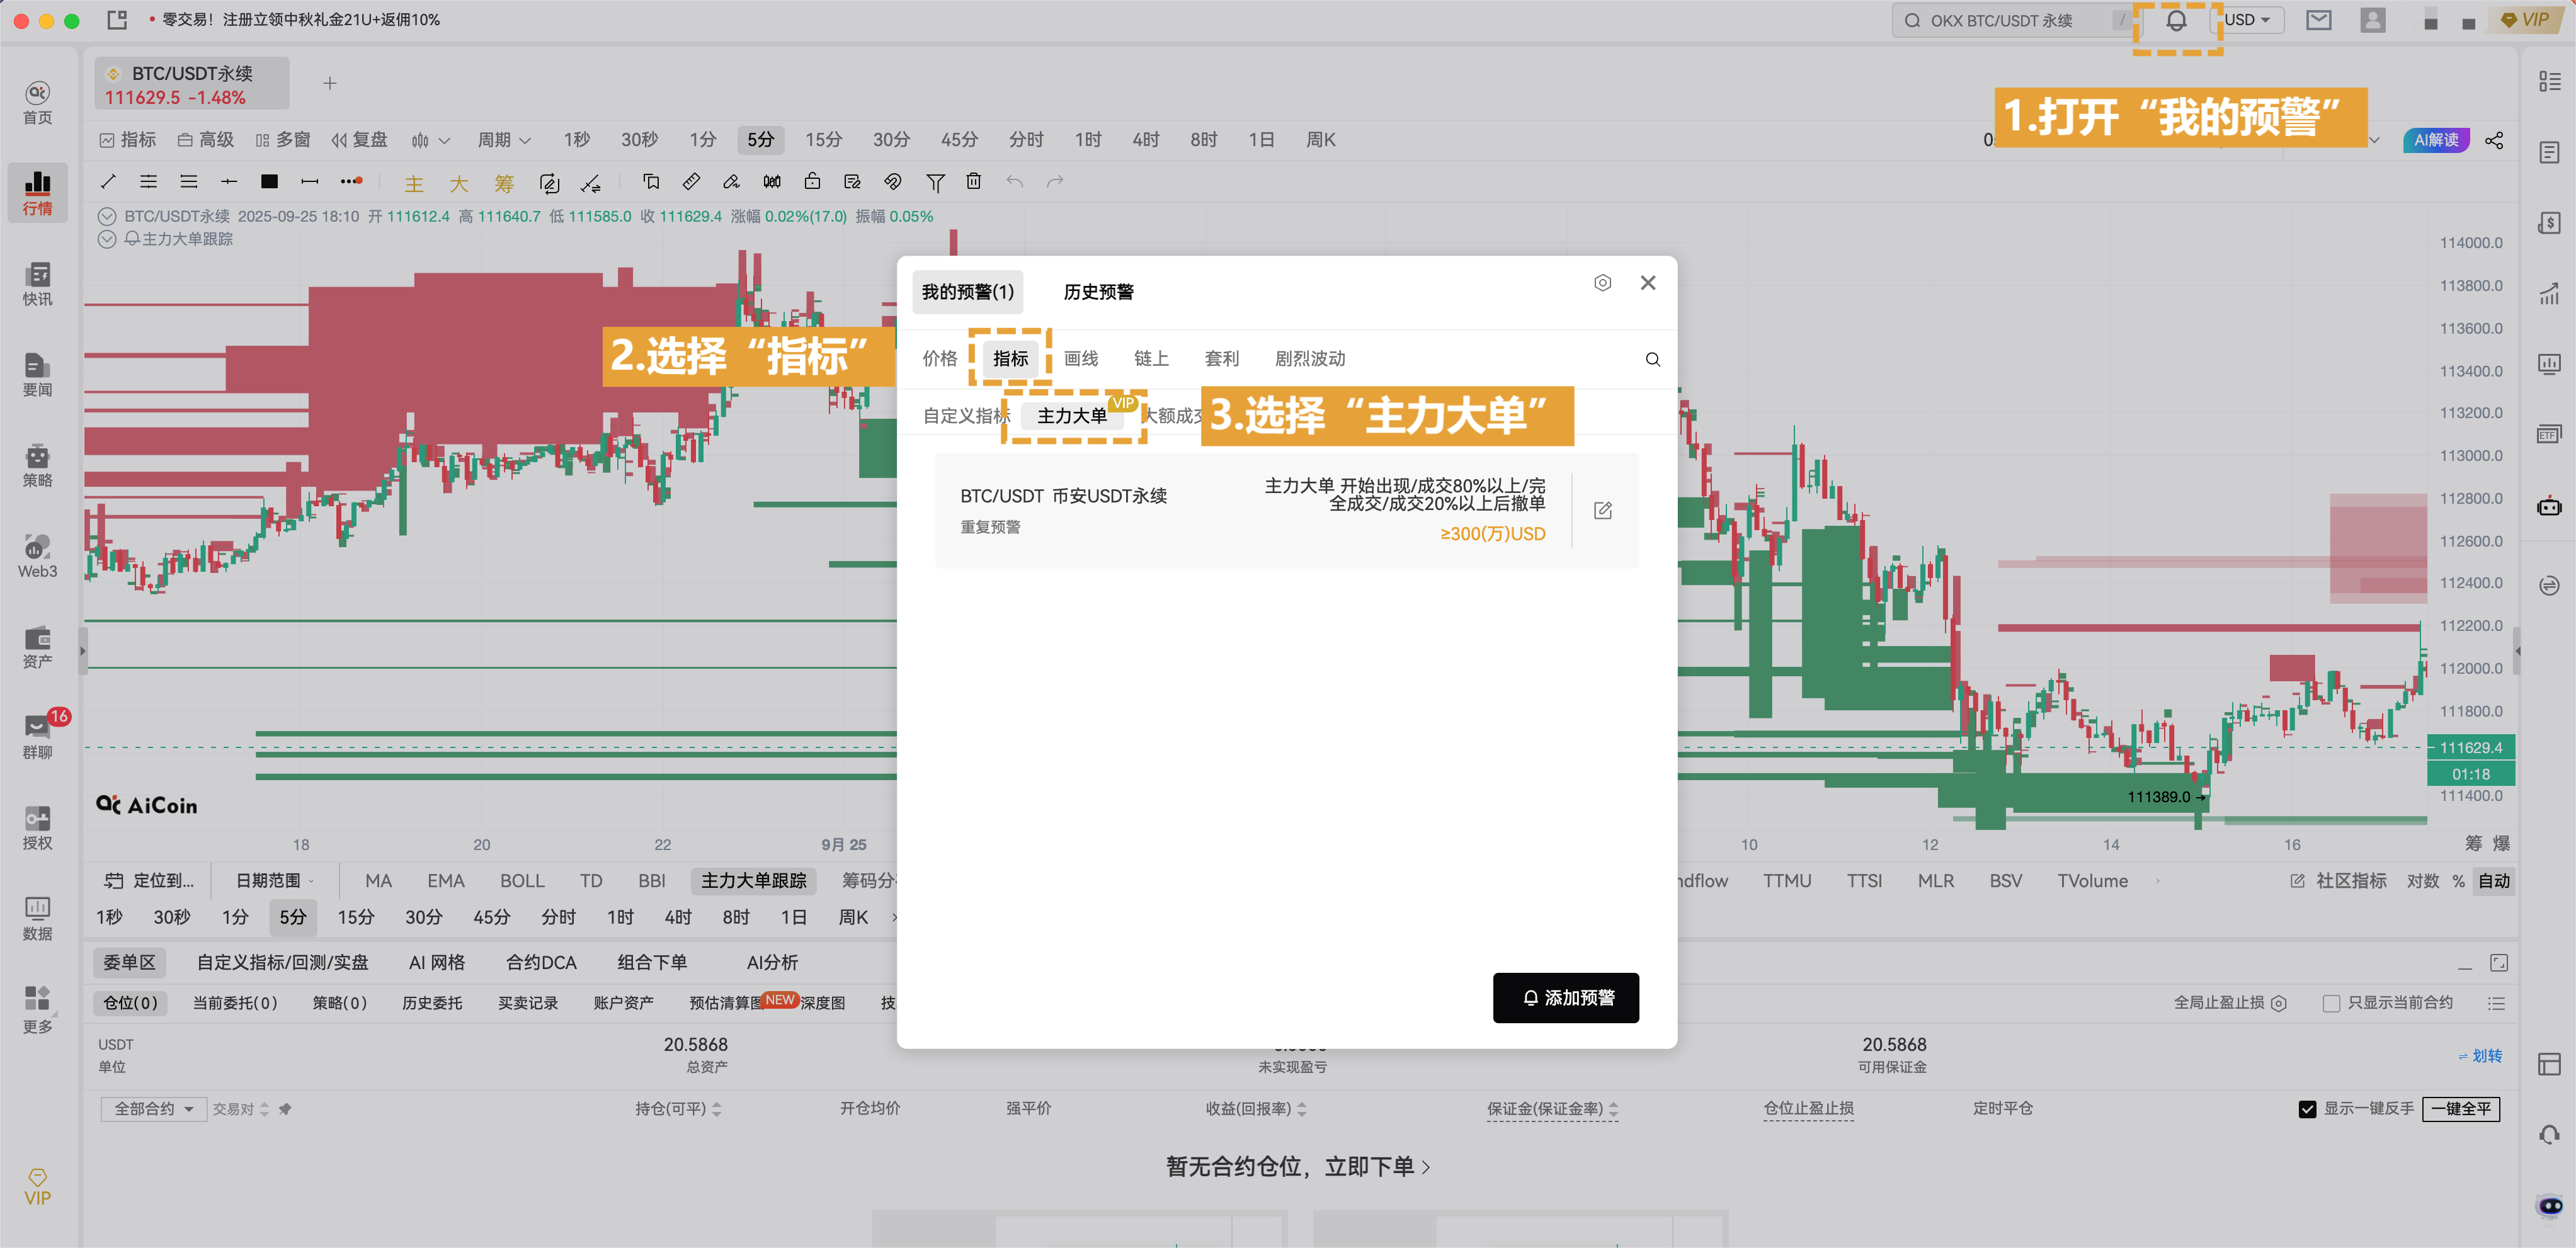Toggle 自动 scale mode near 对数

[2494, 881]
